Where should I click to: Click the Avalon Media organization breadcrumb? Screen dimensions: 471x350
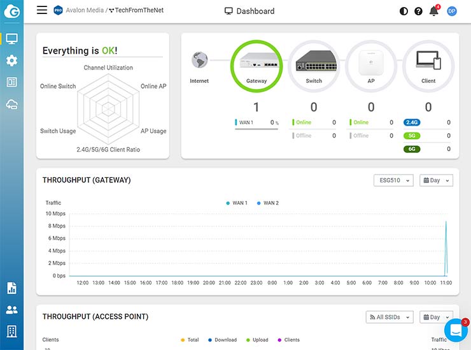83,11
